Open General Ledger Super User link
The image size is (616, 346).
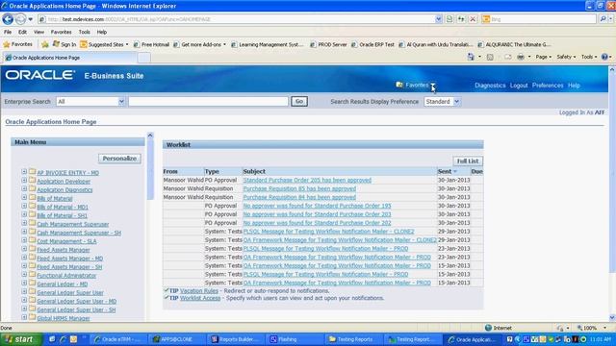pyautogui.click(x=70, y=292)
